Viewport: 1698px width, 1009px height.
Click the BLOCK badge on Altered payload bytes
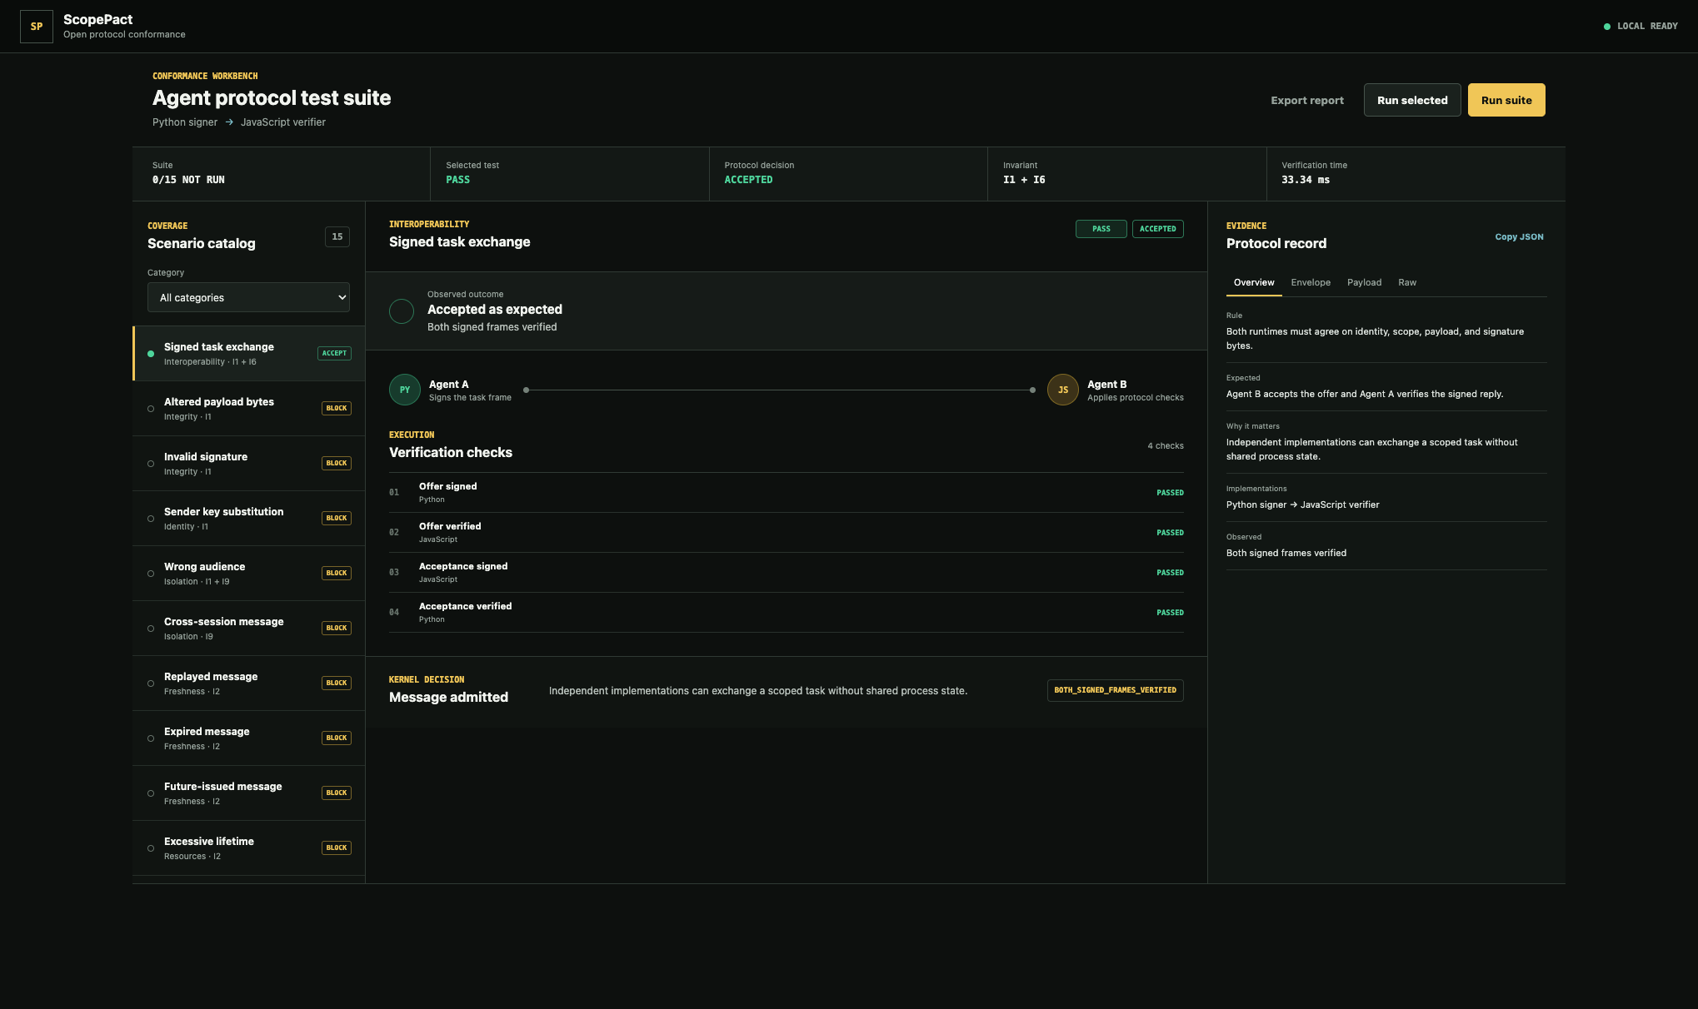(x=337, y=408)
